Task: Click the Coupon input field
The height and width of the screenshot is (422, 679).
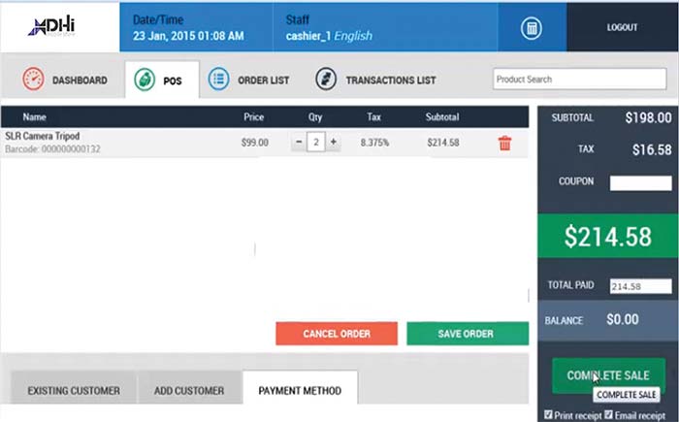Action: tap(640, 182)
